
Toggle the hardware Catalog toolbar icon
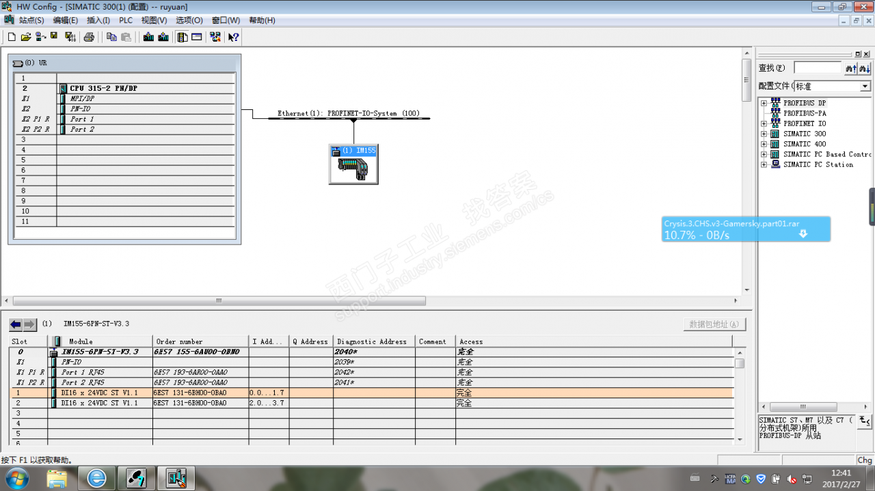183,37
